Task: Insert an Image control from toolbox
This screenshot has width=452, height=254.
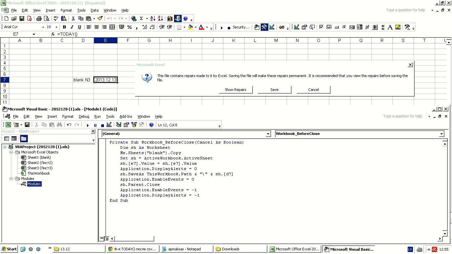Action: pos(398,27)
